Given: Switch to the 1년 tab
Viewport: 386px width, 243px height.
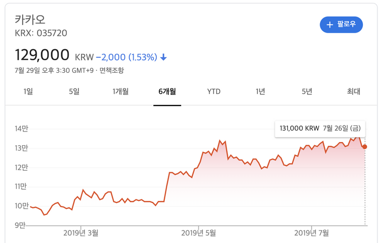Looking at the screenshot, I should [x=260, y=91].
